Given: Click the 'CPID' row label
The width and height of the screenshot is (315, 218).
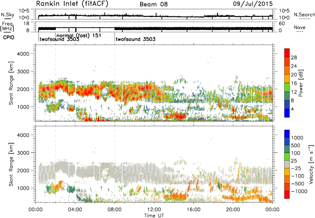Looking at the screenshot, I should 9,37.
